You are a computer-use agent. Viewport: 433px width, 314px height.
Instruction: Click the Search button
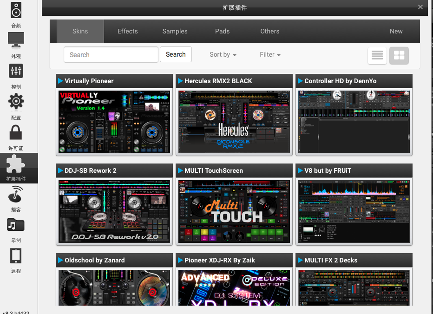click(x=176, y=54)
